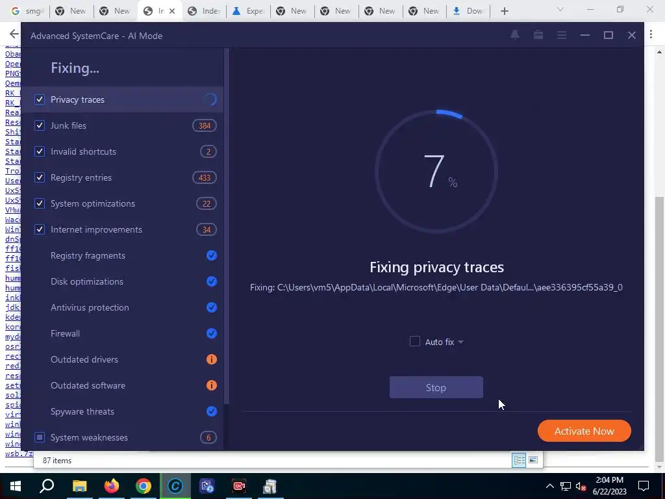Click the Firewall blue checkmark status icon

(211, 333)
